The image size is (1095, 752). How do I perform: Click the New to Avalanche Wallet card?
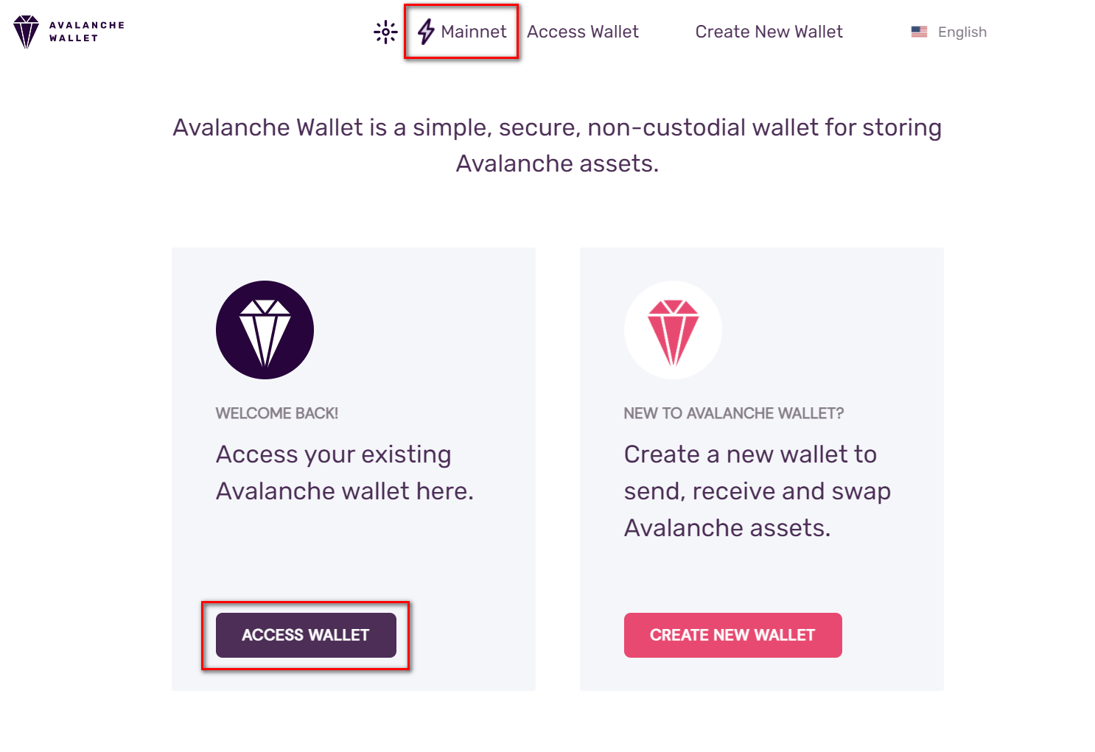[762, 469]
